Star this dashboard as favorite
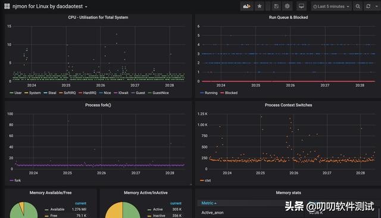This screenshot has height=218, width=381. coord(260,7)
